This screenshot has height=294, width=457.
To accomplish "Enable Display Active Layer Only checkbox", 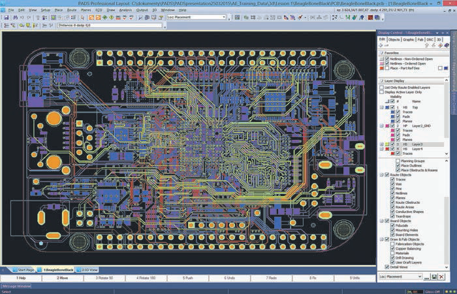I will (x=381, y=92).
